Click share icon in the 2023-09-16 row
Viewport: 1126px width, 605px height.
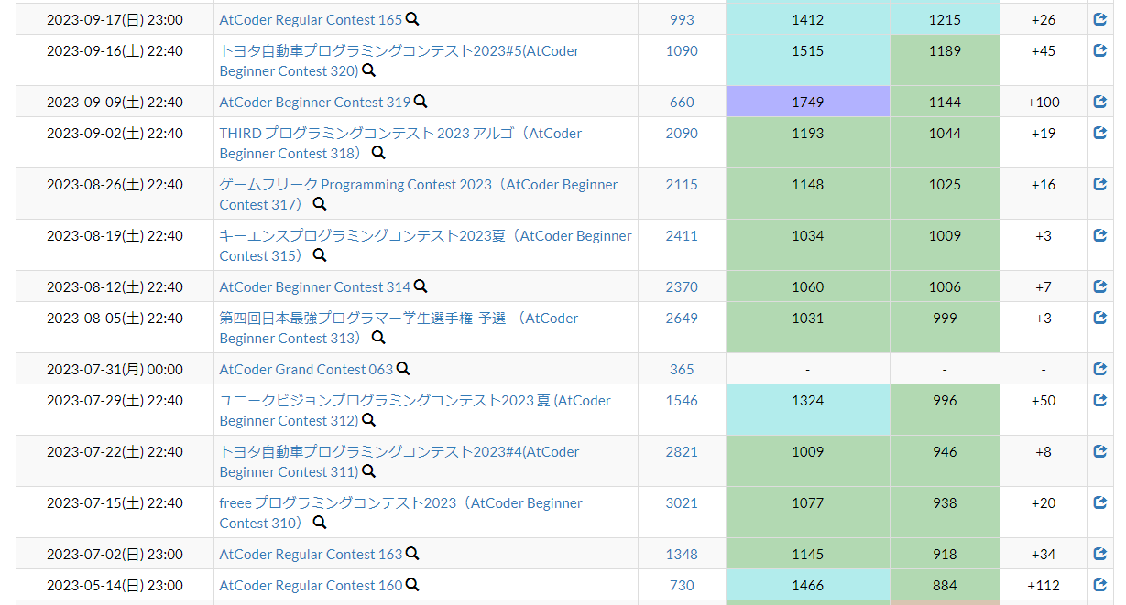1100,50
